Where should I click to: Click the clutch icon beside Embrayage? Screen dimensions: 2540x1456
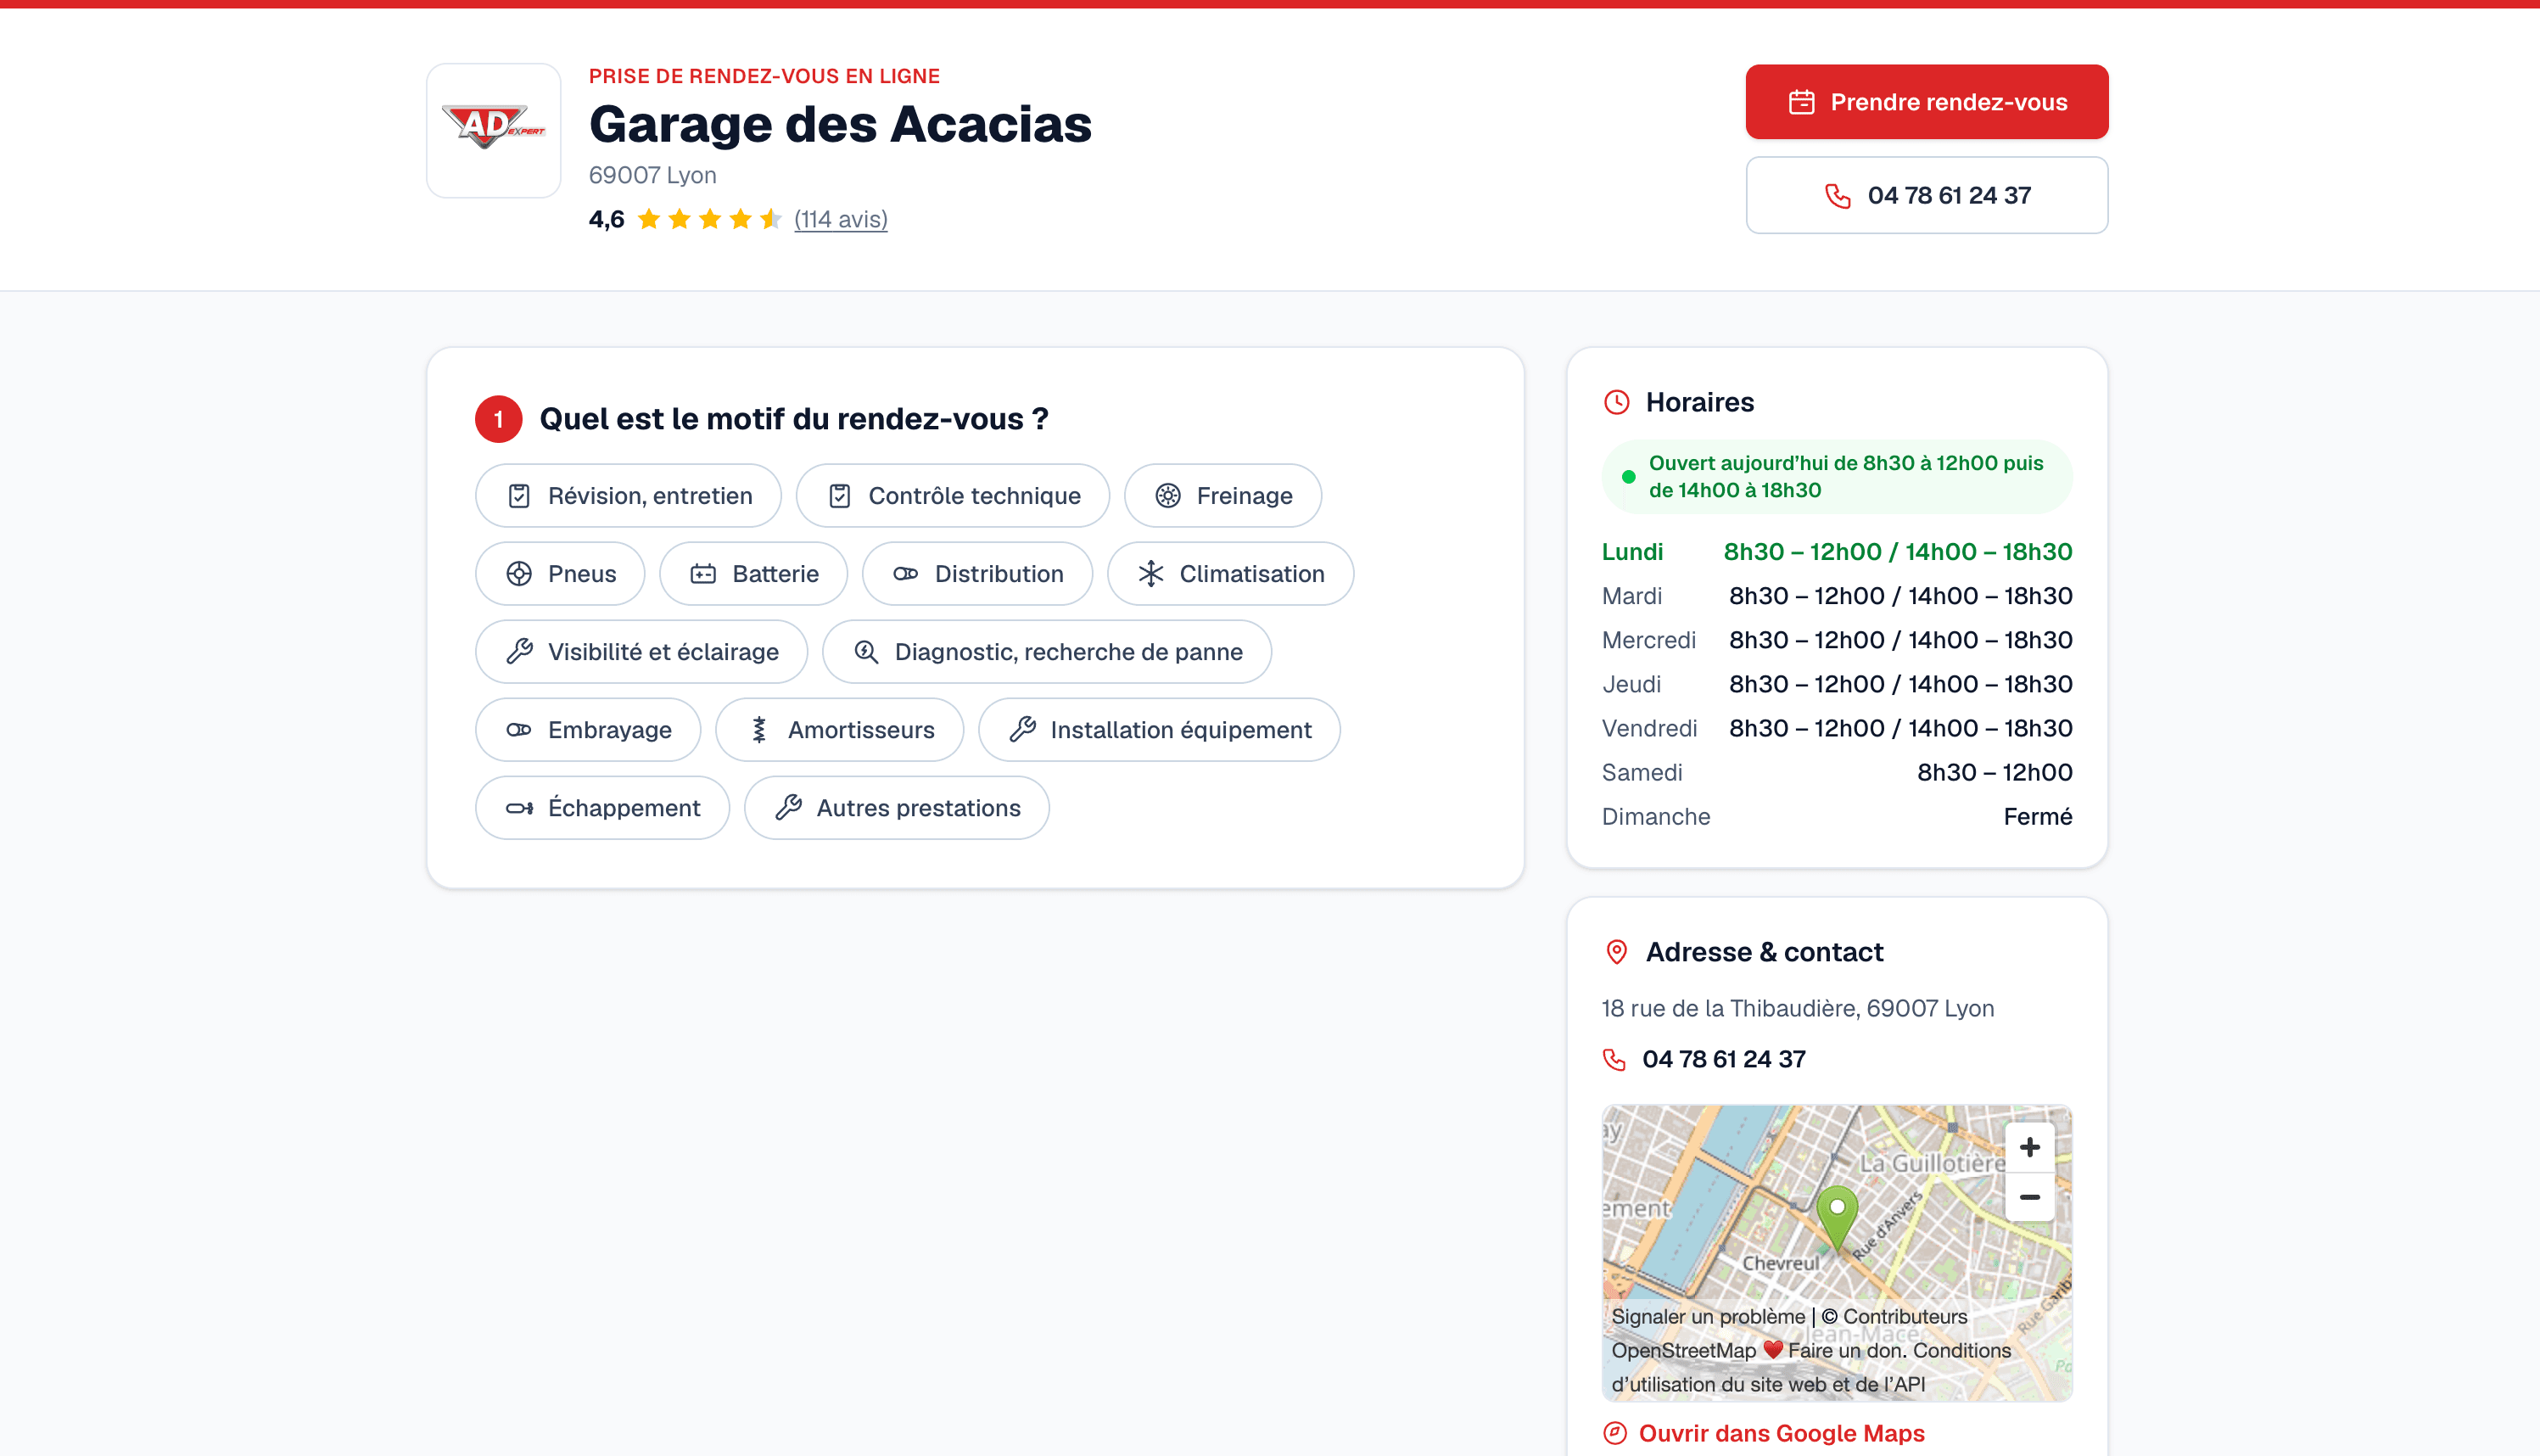click(x=519, y=730)
